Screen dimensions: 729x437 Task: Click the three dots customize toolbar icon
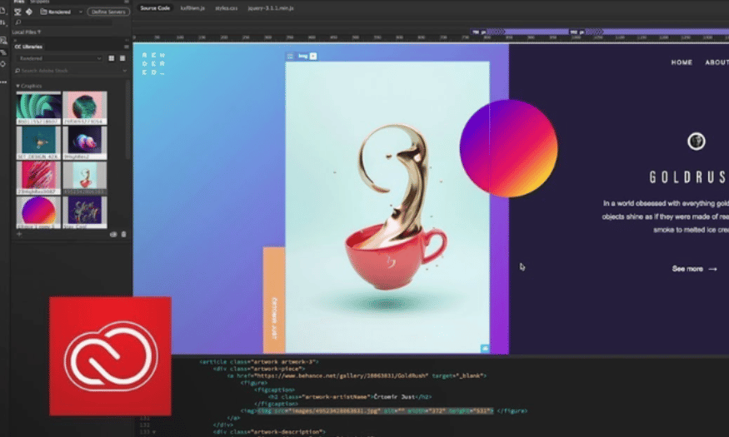tap(3, 82)
